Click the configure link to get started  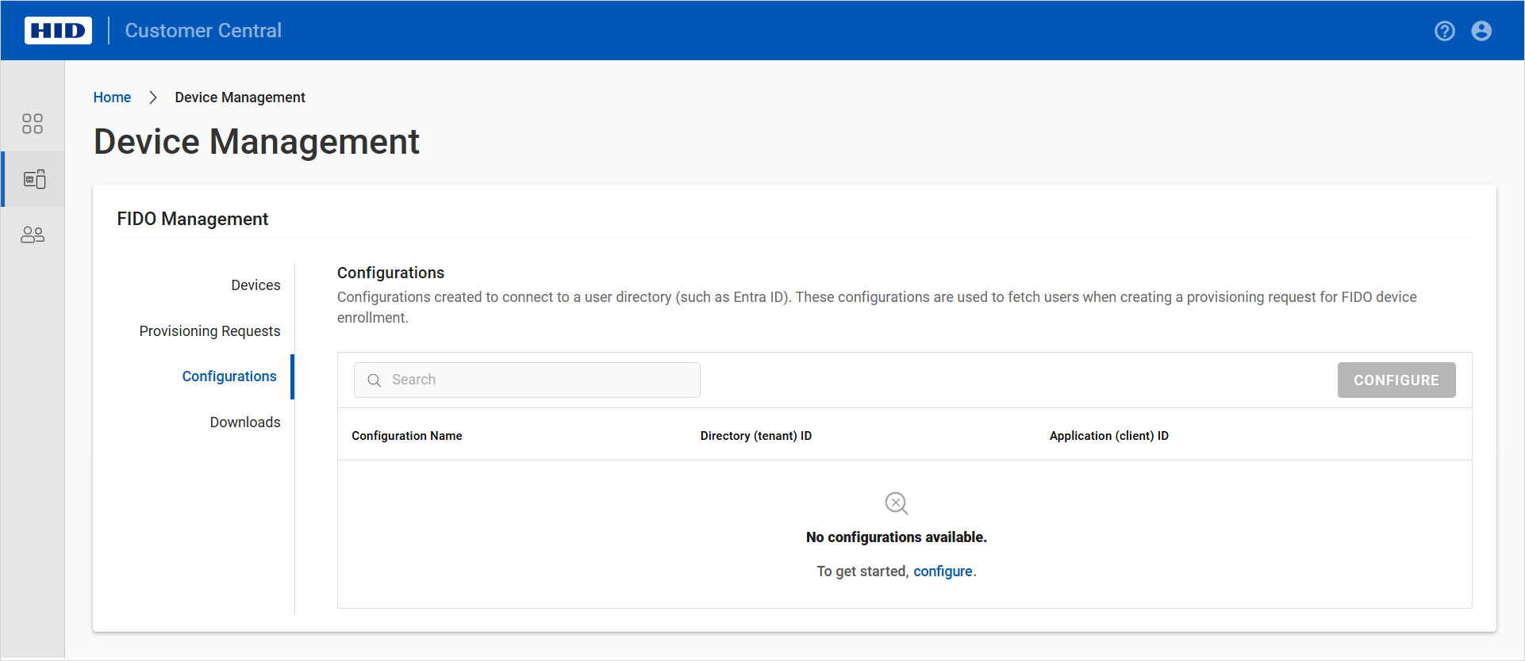943,571
